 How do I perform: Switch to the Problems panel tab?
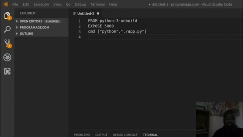click(82, 135)
